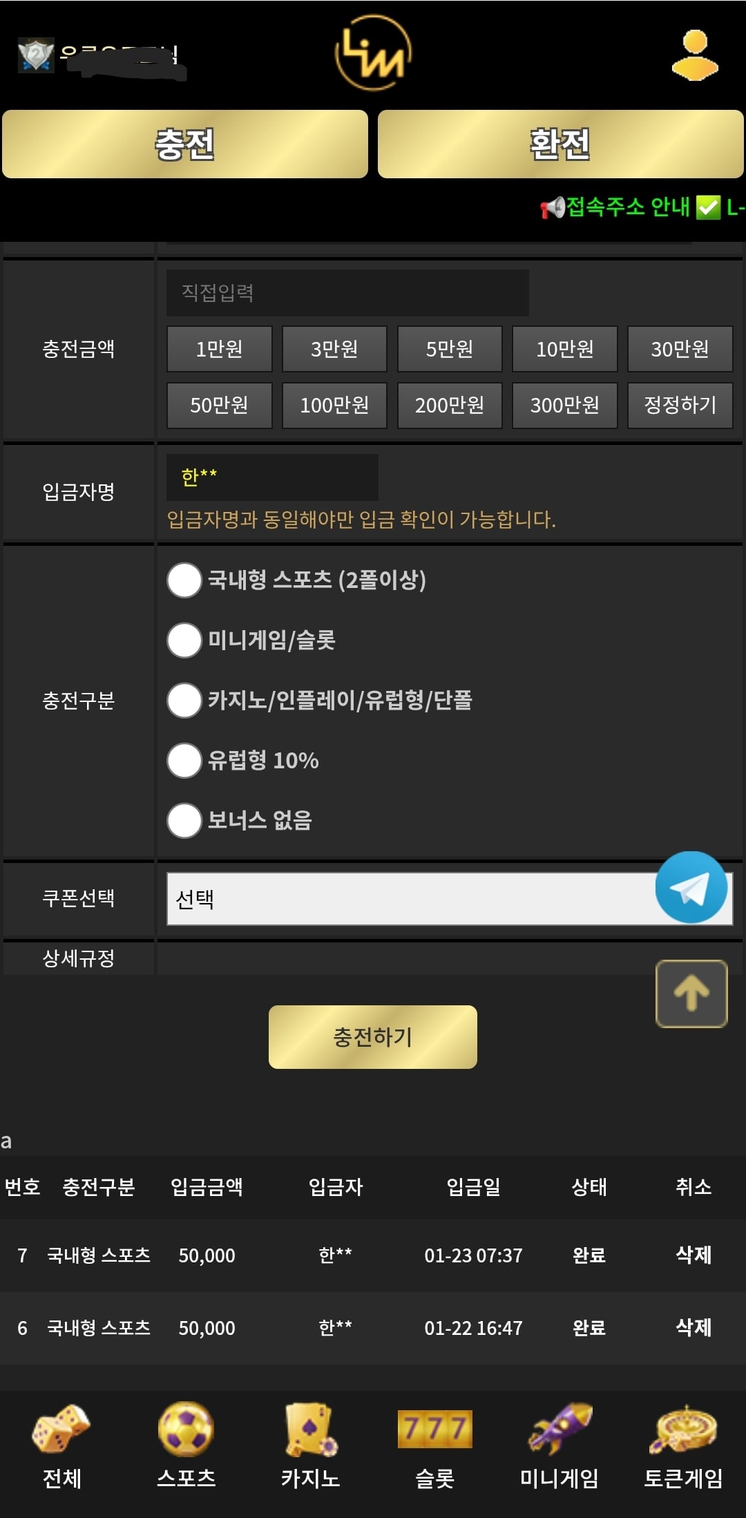
Task: Open the user profile icon
Action: pos(694,55)
